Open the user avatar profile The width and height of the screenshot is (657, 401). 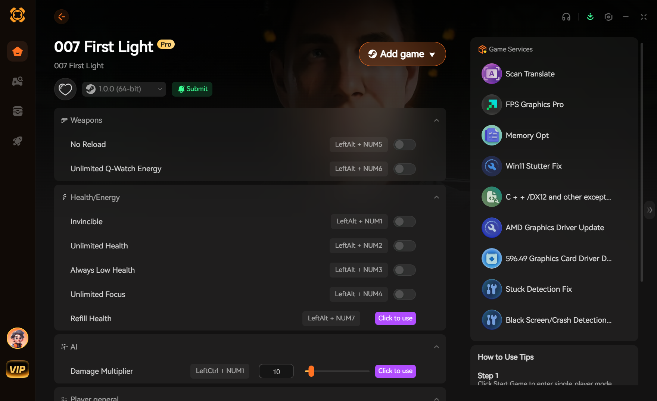[x=18, y=338]
